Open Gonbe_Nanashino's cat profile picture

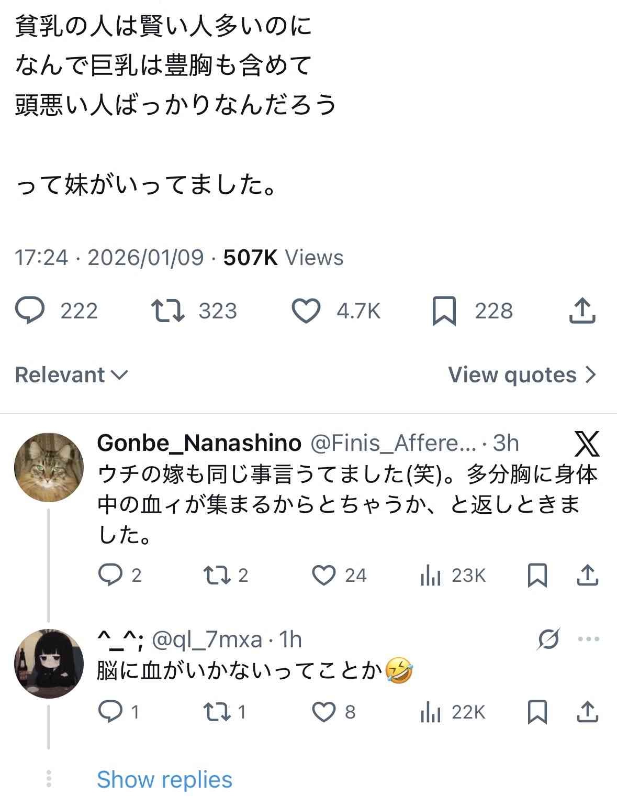(49, 468)
